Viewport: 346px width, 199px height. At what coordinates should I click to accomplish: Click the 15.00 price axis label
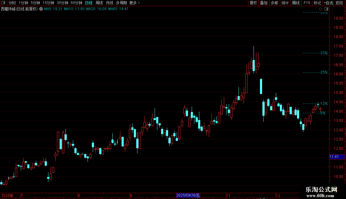coord(338,93)
